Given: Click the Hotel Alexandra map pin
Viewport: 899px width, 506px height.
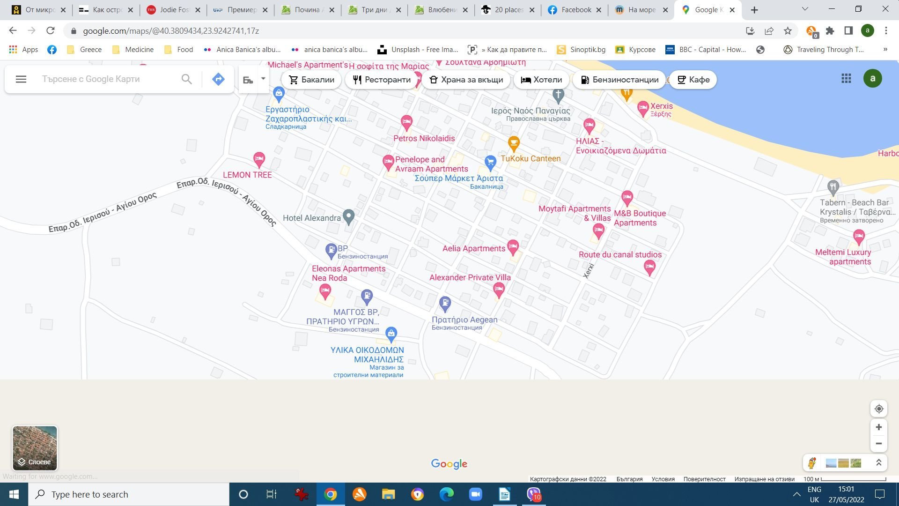Looking at the screenshot, I should pos(348,216).
